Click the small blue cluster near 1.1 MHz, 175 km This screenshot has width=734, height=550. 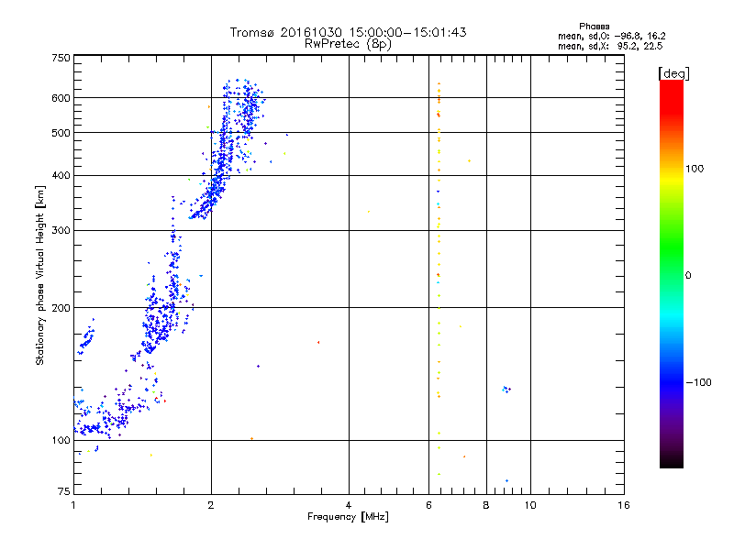point(86,336)
